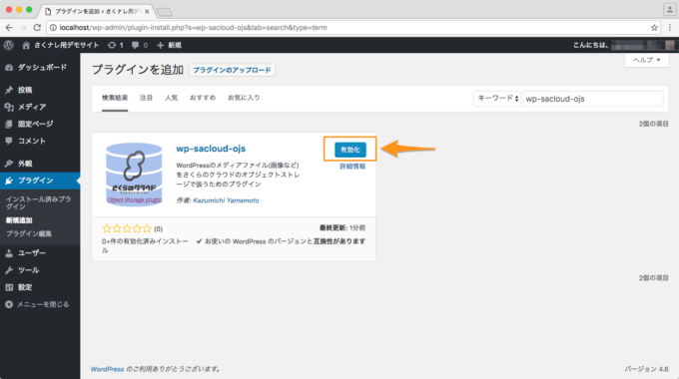The image size is (679, 379).
Task: Click the バージョン 4.6 footer text
Action: [646, 369]
